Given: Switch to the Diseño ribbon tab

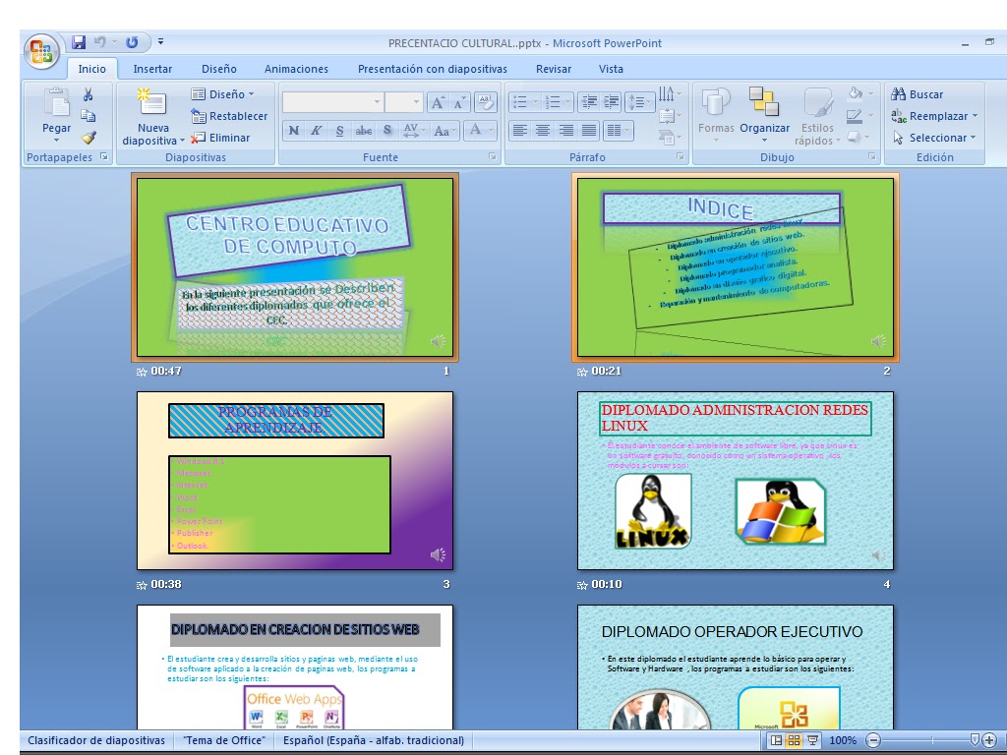Looking at the screenshot, I should point(219,69).
